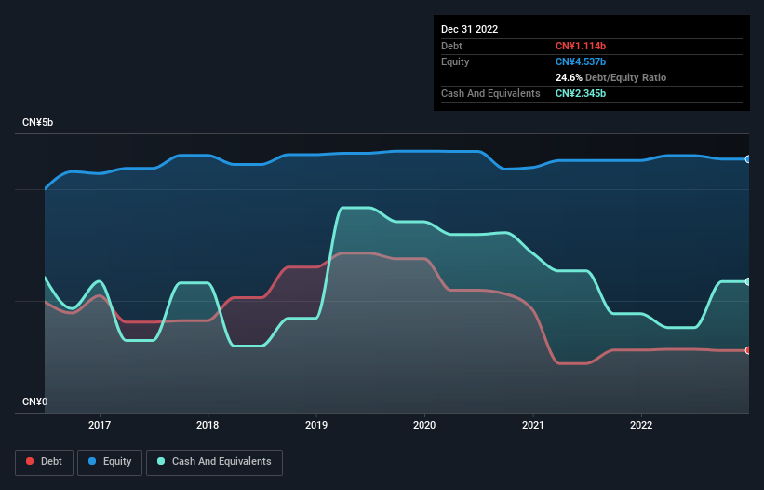Click the 2021 x-axis label
Image resolution: width=764 pixels, height=490 pixels.
click(533, 425)
